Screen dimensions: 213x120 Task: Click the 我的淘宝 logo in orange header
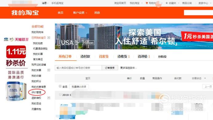tap(25, 13)
